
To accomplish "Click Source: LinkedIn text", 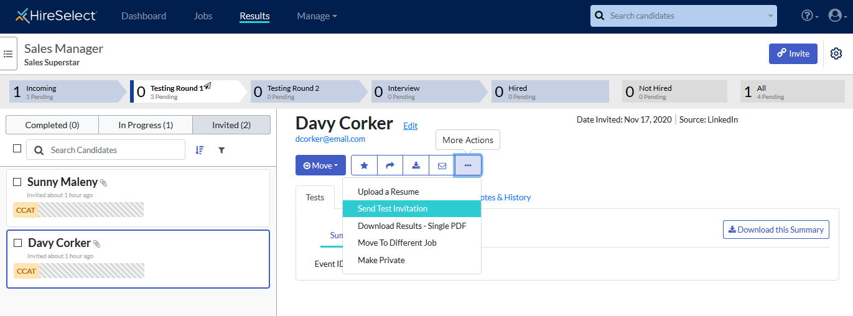I will (x=708, y=119).
